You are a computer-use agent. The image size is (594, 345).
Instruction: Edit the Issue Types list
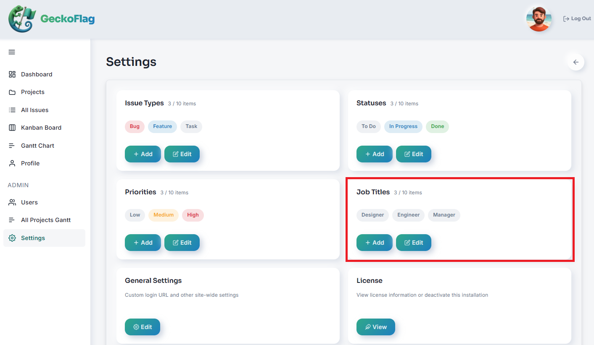(182, 154)
